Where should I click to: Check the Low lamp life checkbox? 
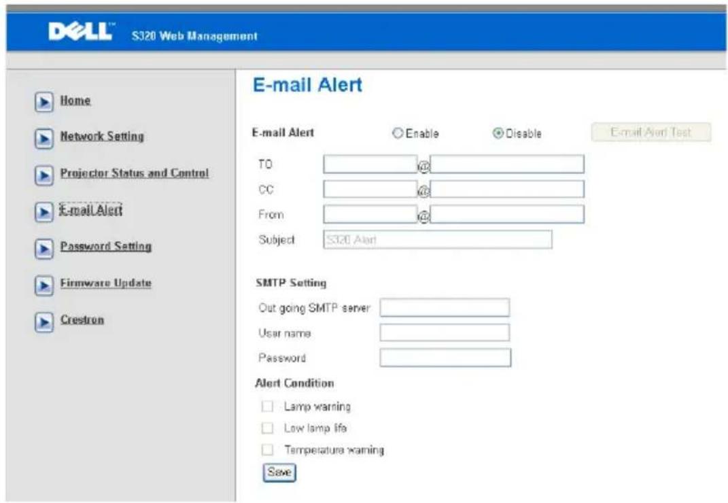(x=267, y=428)
